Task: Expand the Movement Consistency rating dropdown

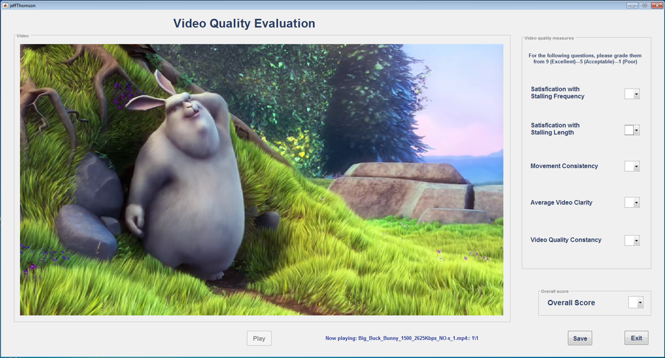Action: tap(632, 166)
